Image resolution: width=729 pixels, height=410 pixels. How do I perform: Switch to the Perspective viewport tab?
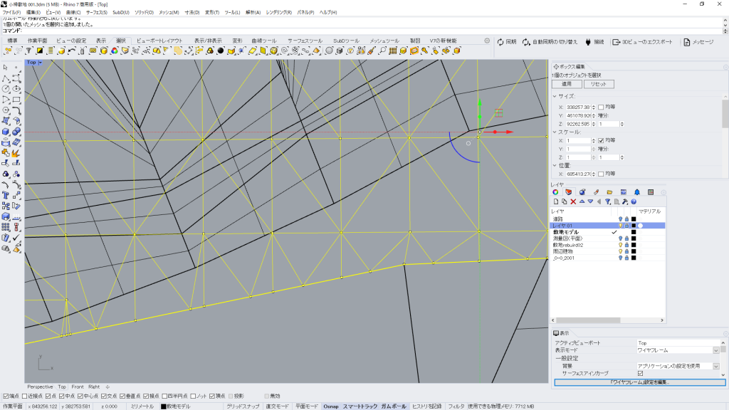pos(40,387)
